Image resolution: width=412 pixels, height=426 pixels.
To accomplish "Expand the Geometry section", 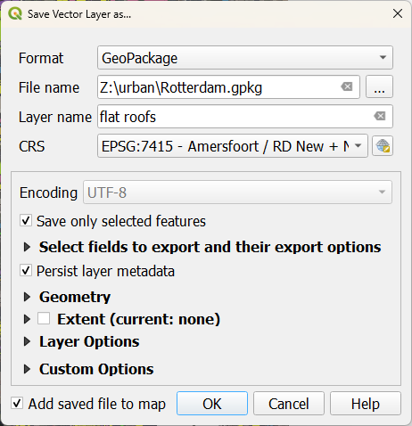I will 27,297.
